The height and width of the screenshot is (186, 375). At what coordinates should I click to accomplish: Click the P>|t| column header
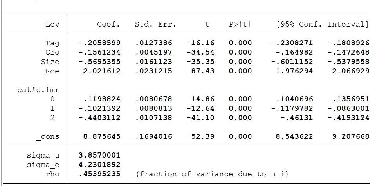tap(240, 25)
